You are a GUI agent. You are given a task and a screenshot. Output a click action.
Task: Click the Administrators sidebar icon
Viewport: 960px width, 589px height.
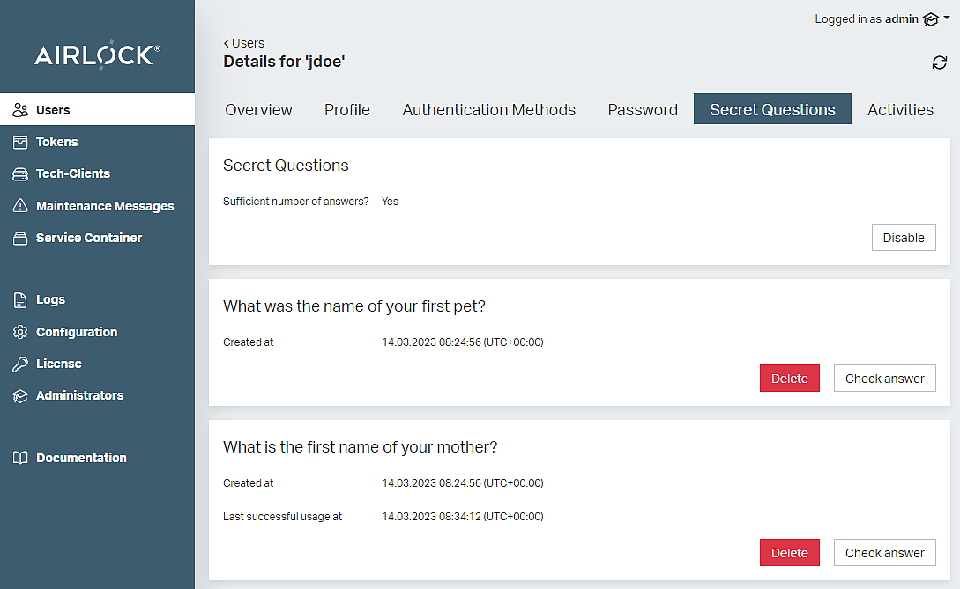20,396
